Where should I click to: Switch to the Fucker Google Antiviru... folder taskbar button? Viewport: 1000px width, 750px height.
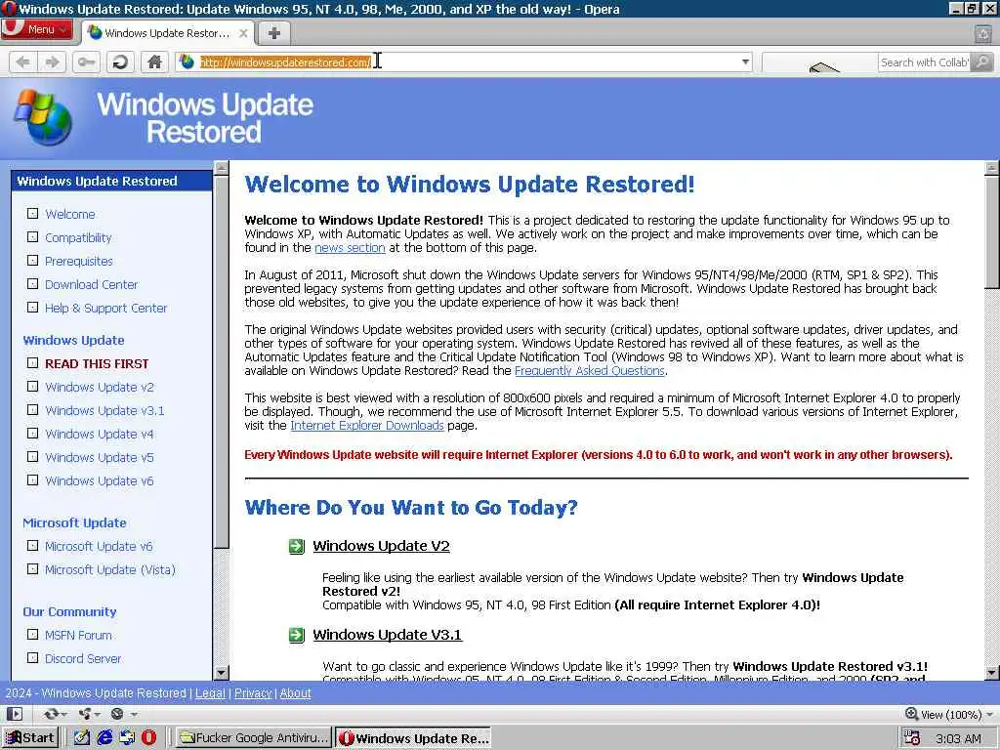(x=254, y=738)
